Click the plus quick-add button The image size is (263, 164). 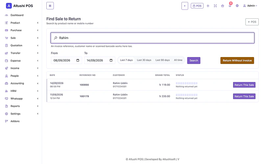pyautogui.click(x=185, y=6)
